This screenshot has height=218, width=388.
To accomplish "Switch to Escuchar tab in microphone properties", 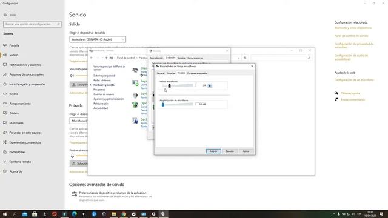I will (171, 73).
